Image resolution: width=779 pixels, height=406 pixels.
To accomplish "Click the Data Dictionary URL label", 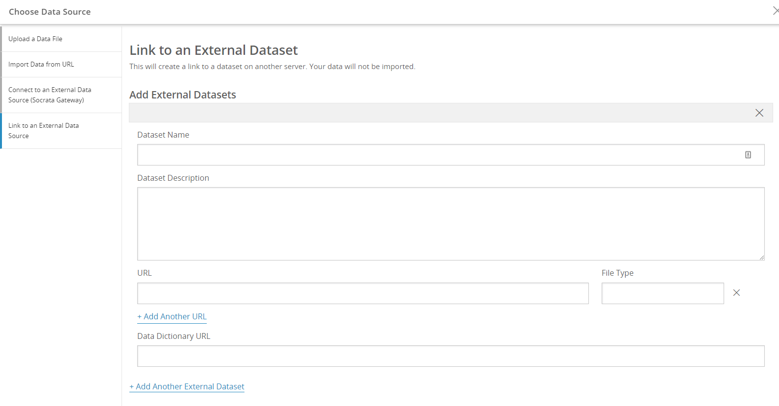I will [x=173, y=336].
